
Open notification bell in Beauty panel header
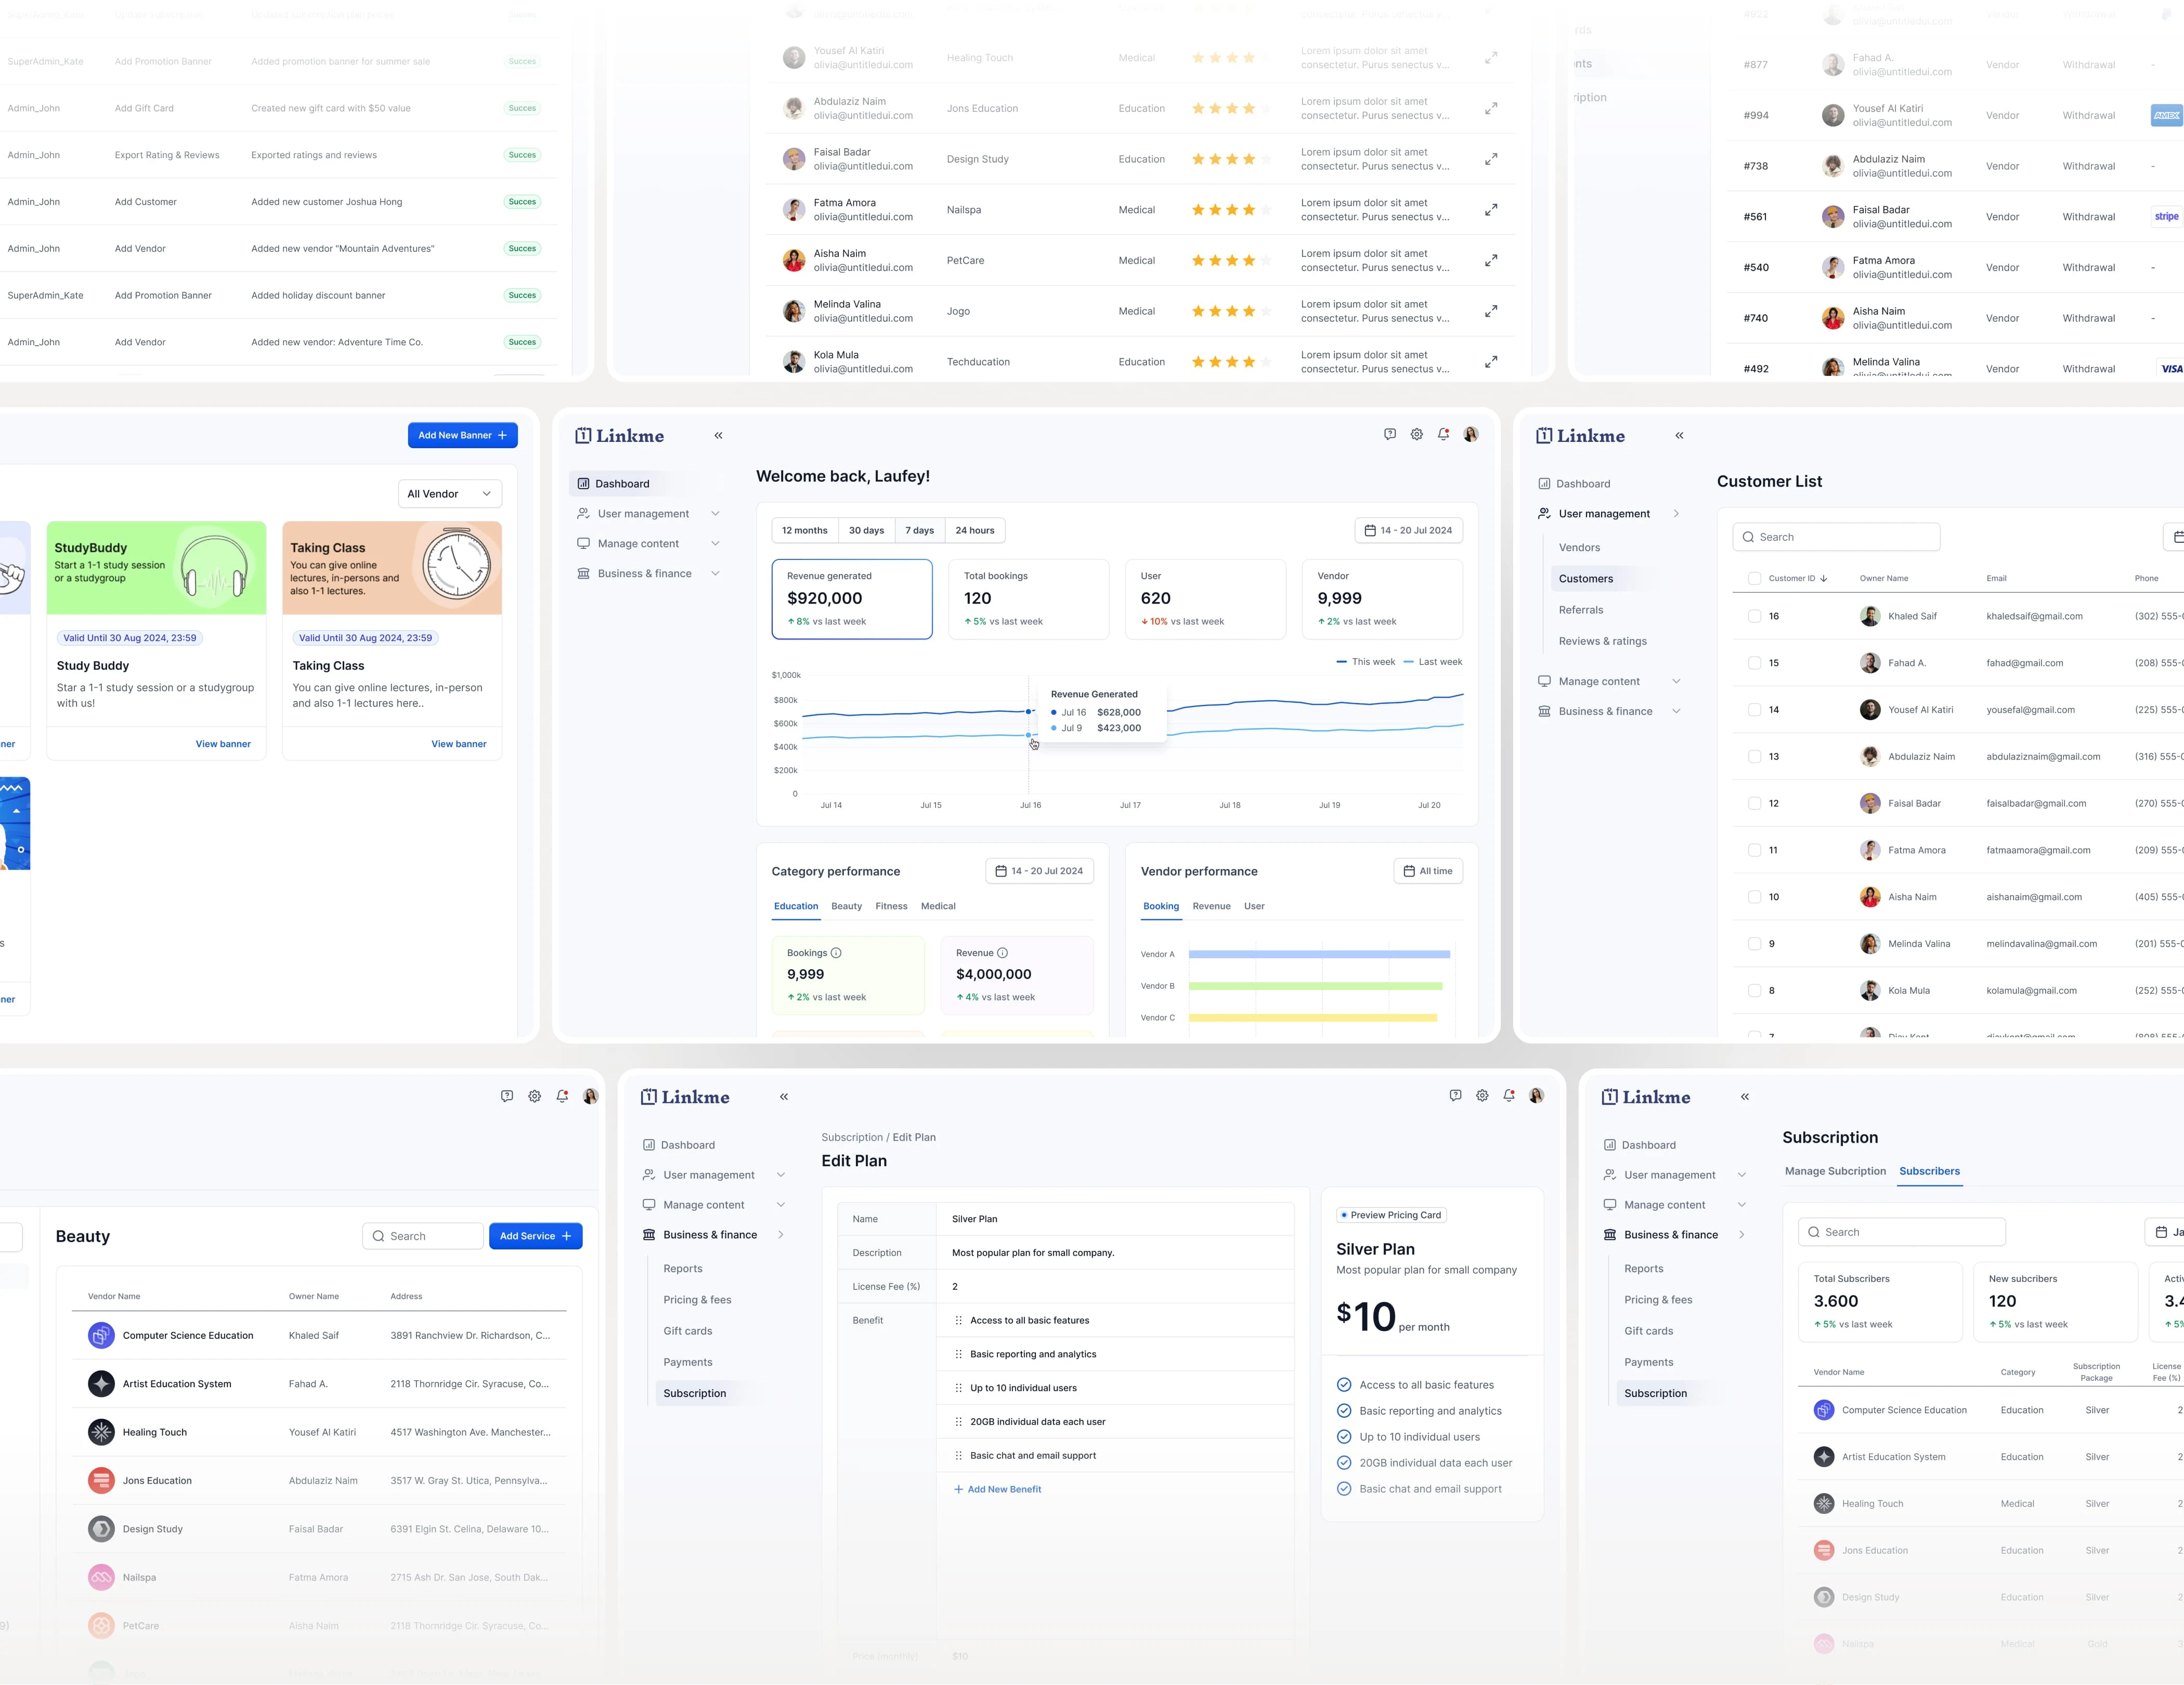pos(562,1096)
